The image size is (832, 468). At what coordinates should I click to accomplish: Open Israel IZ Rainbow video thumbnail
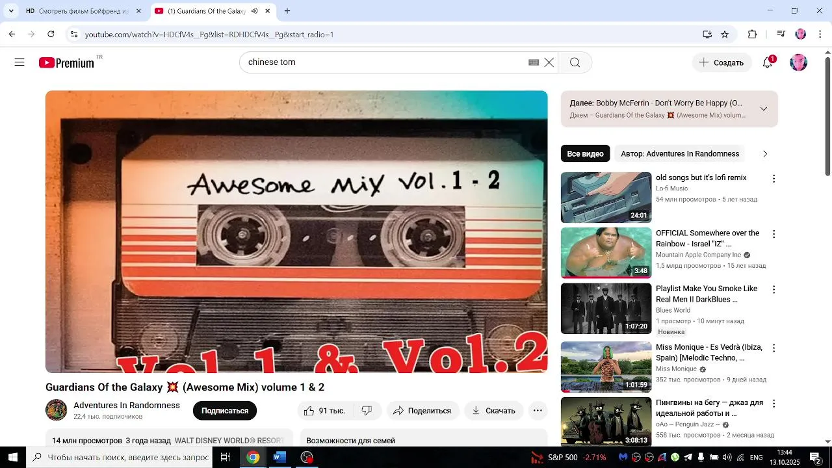pyautogui.click(x=606, y=253)
